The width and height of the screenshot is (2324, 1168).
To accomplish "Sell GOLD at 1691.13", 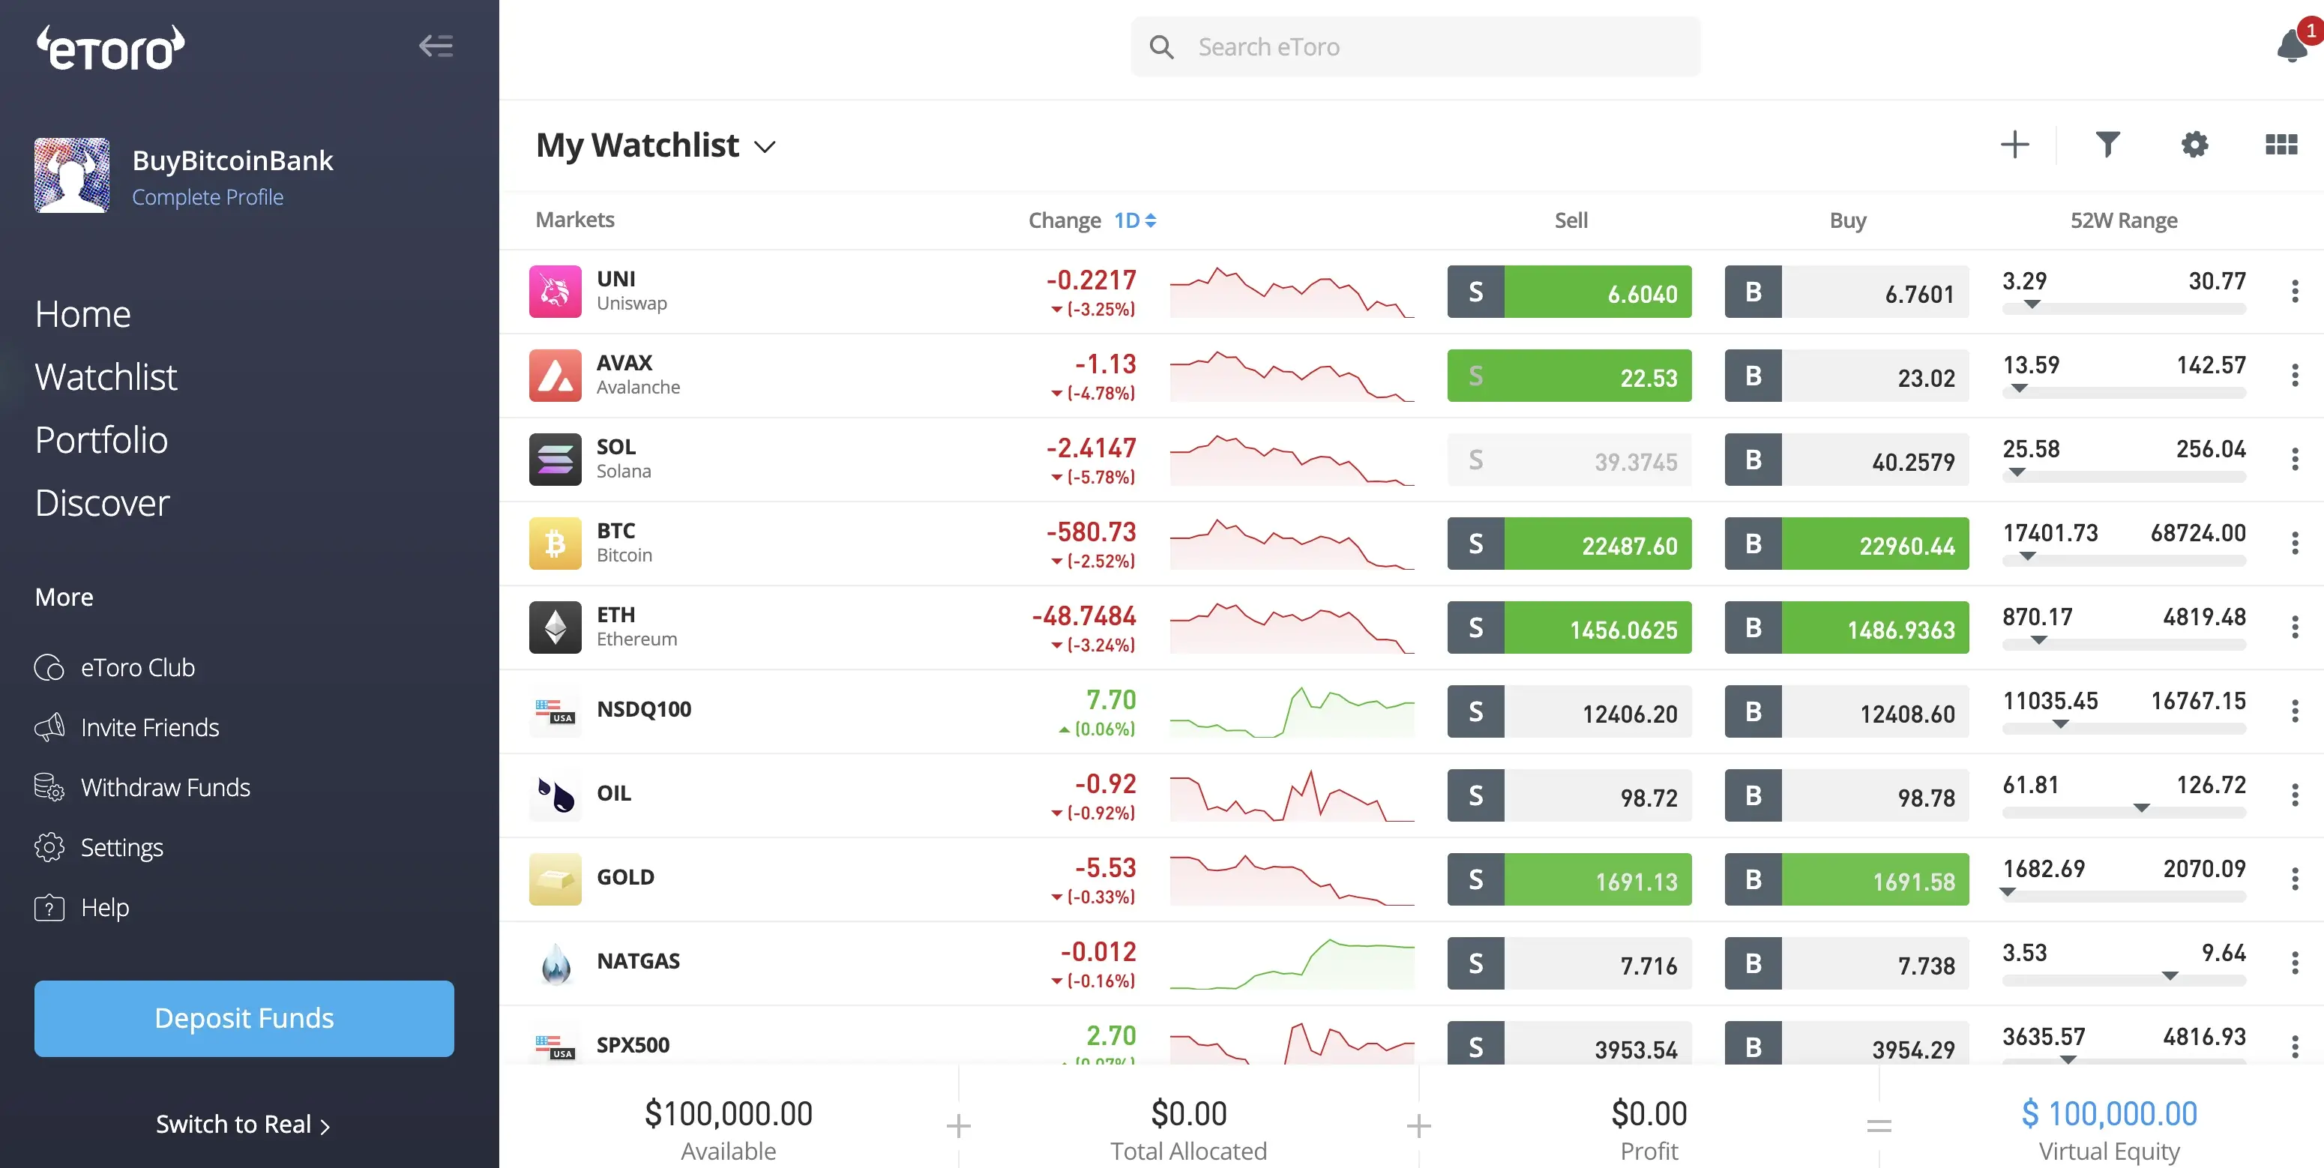I will click(1569, 879).
